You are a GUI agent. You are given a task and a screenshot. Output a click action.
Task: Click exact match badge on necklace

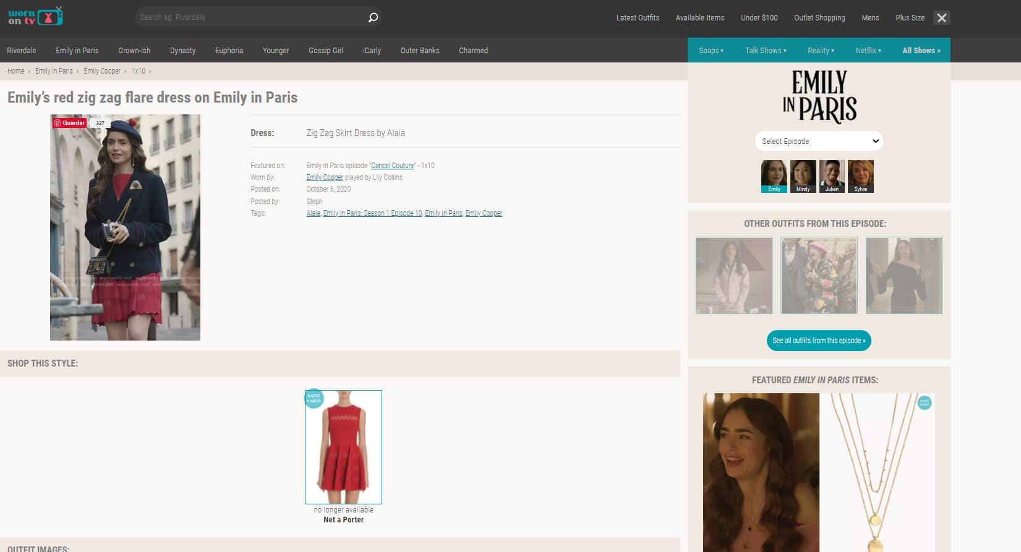(x=925, y=403)
